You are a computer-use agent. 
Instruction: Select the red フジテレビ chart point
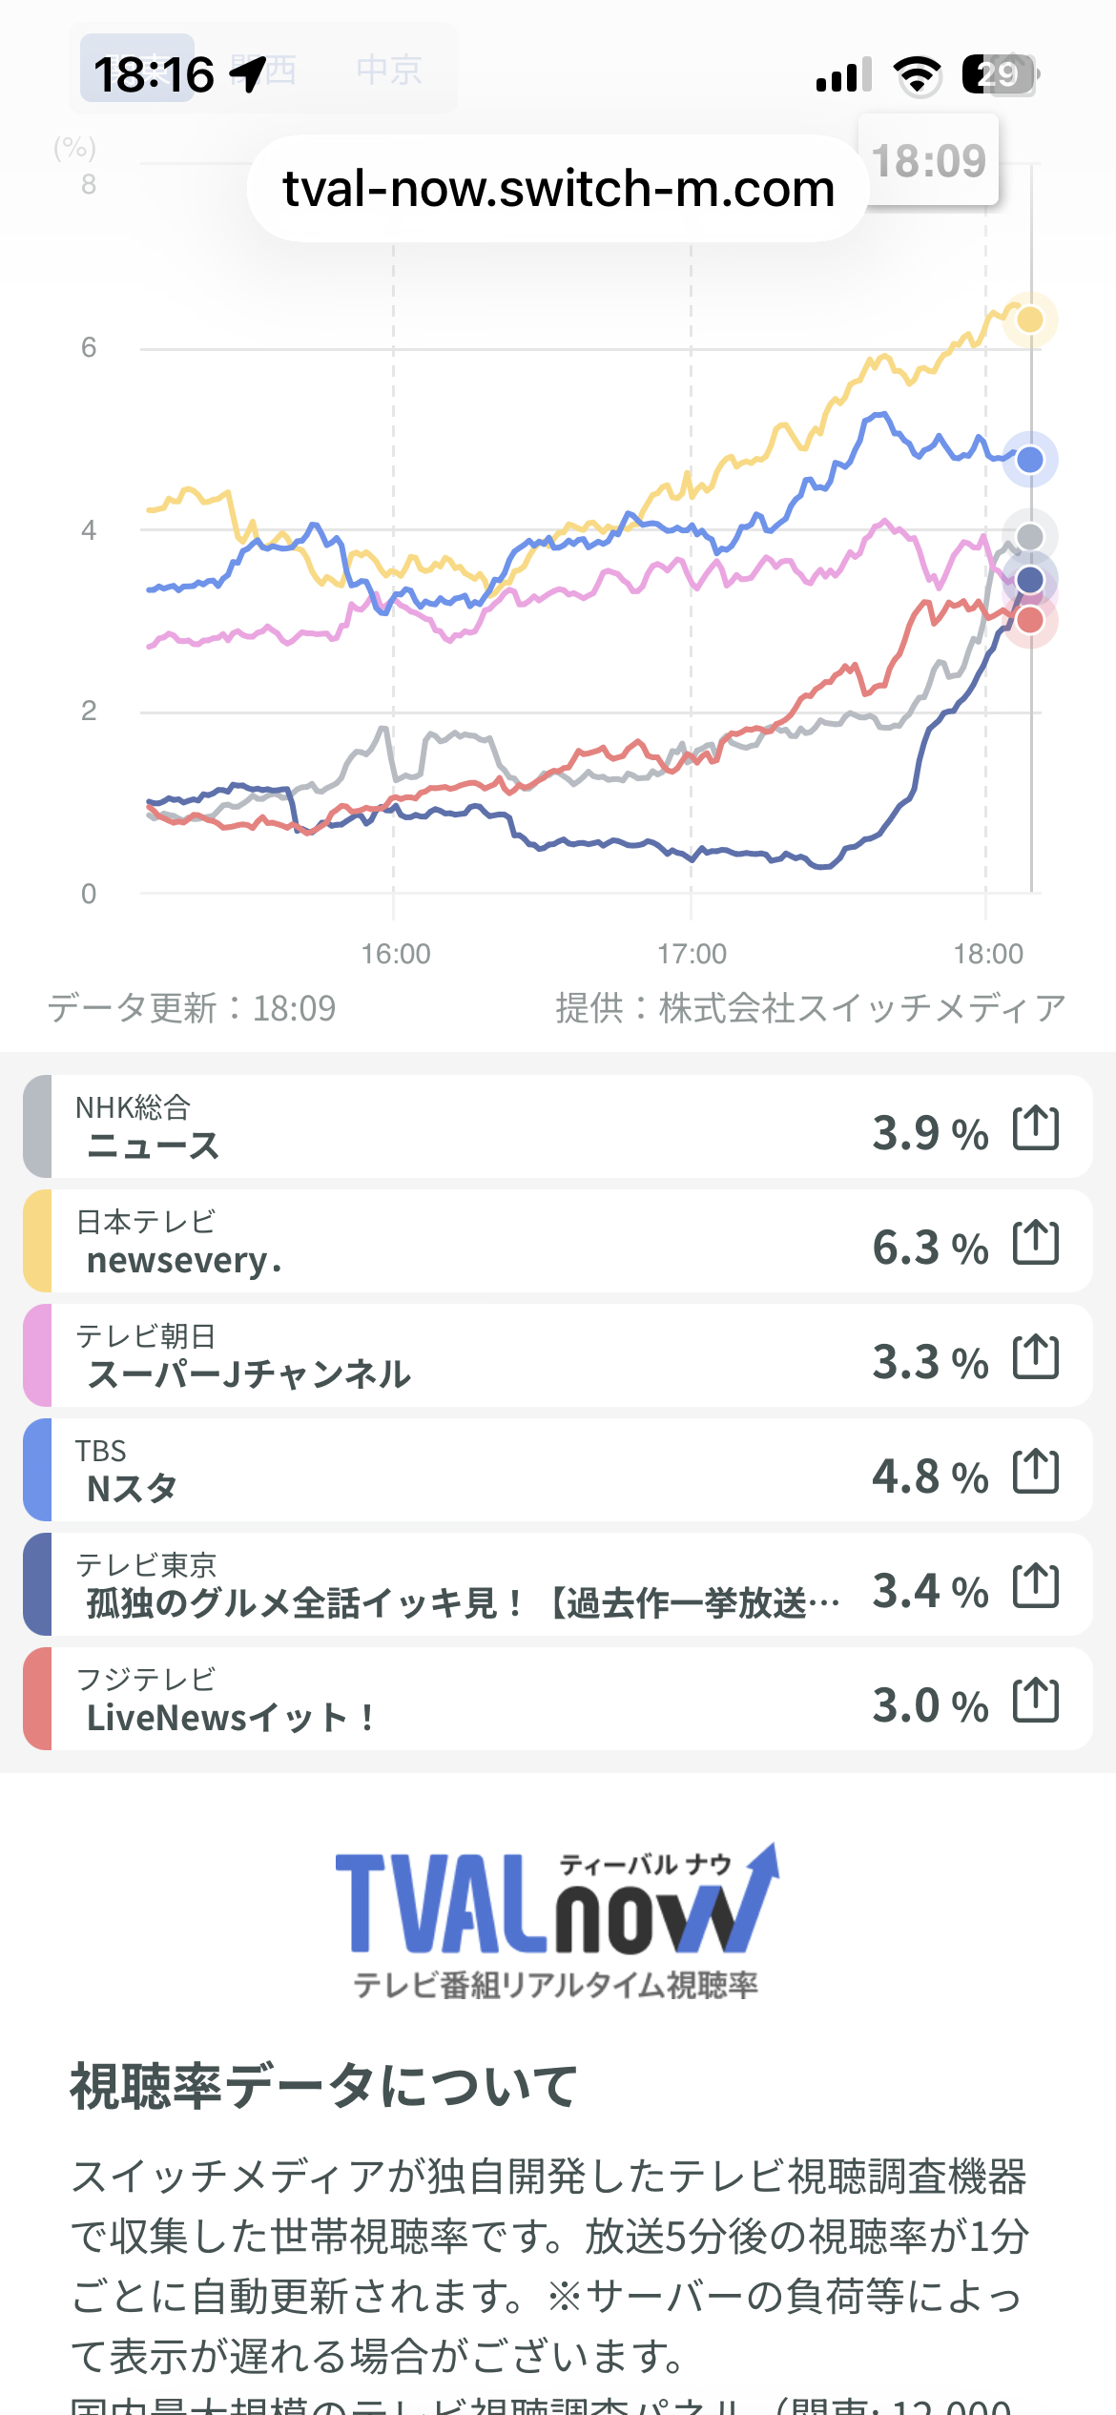pos(1030,622)
